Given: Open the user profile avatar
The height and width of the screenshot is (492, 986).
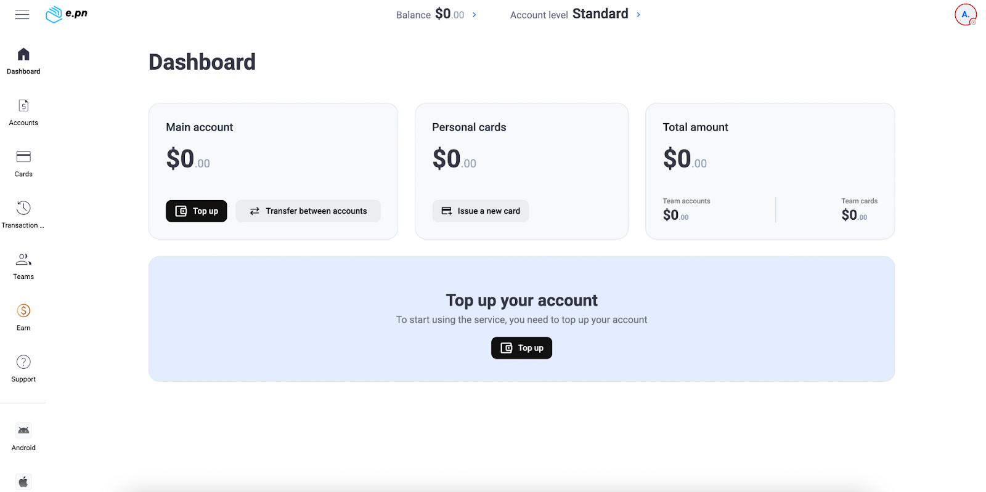Looking at the screenshot, I should [965, 15].
